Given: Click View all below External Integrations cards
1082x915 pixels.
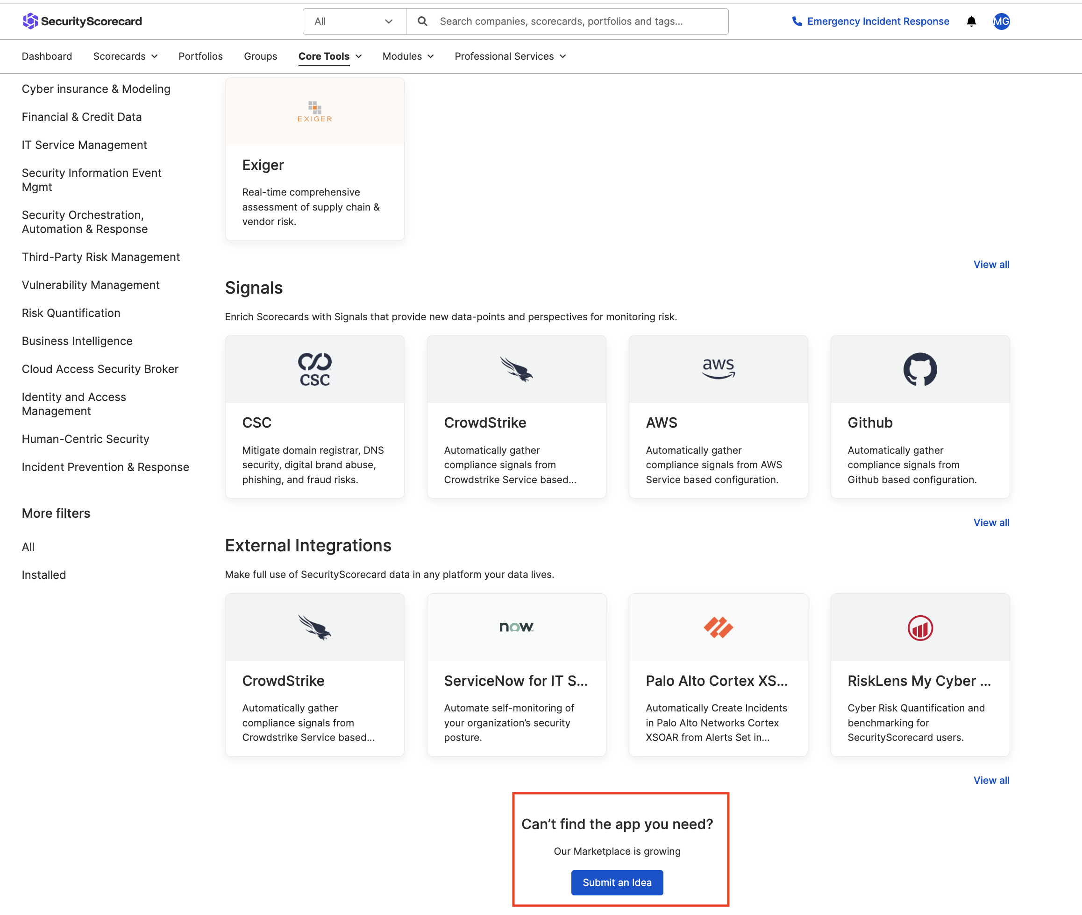Looking at the screenshot, I should [991, 780].
